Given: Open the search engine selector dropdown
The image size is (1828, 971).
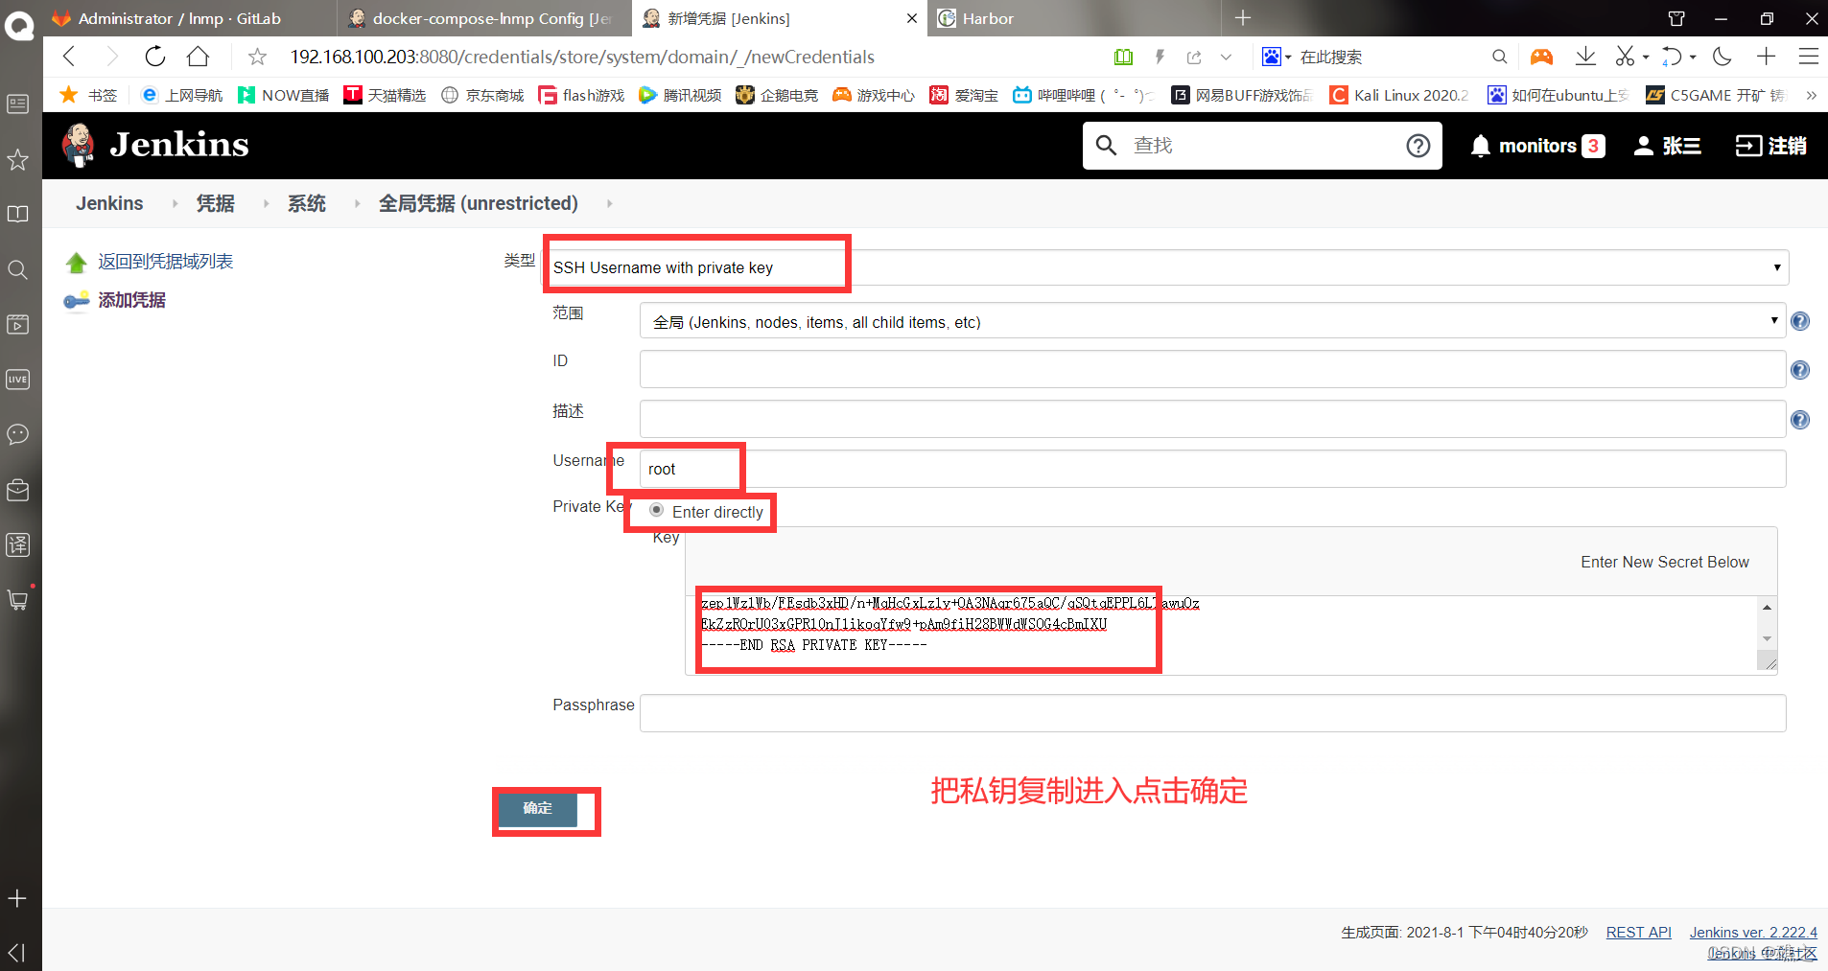Looking at the screenshot, I should click(x=1277, y=57).
